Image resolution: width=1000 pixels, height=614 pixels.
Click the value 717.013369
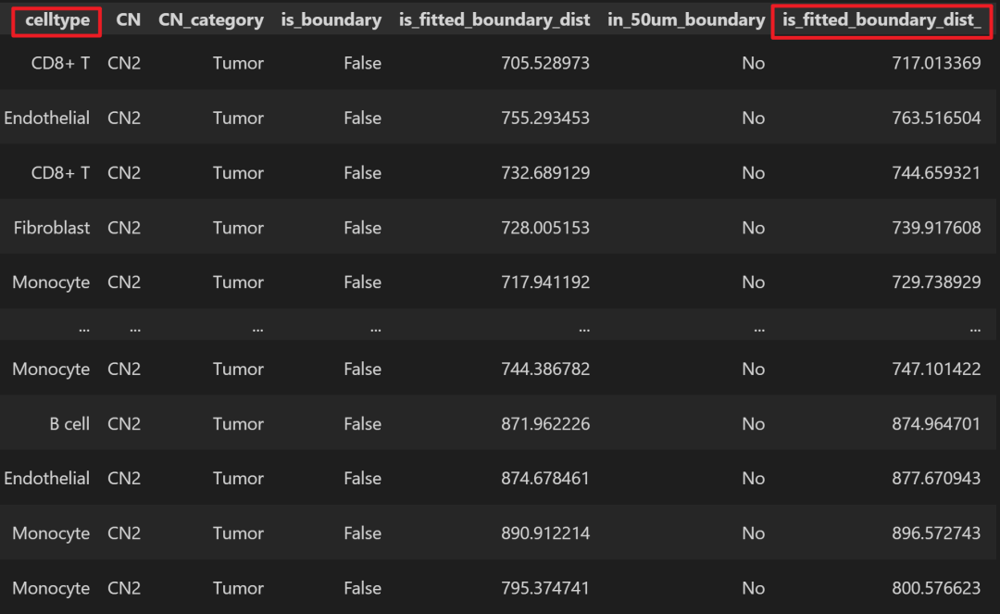[936, 63]
